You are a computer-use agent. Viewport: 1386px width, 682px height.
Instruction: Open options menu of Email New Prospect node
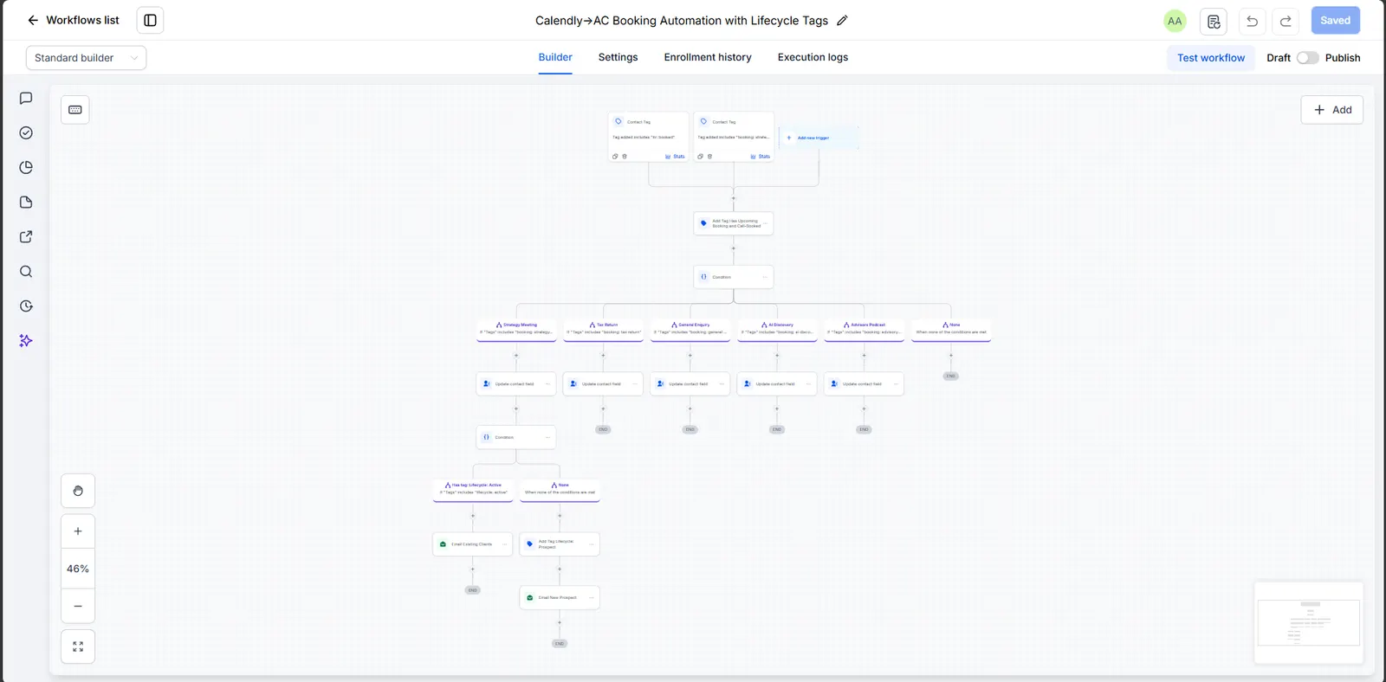592,597
